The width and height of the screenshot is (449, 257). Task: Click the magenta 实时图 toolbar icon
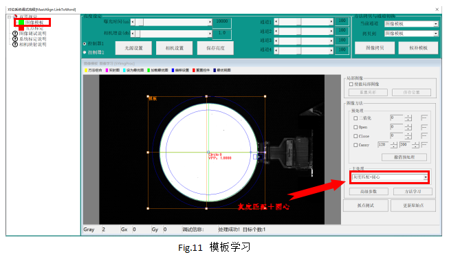(107, 70)
